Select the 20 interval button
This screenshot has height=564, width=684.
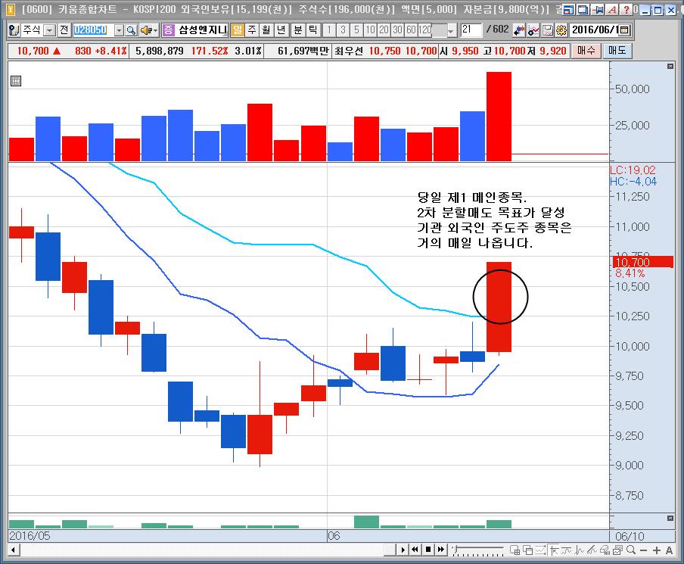tap(384, 30)
